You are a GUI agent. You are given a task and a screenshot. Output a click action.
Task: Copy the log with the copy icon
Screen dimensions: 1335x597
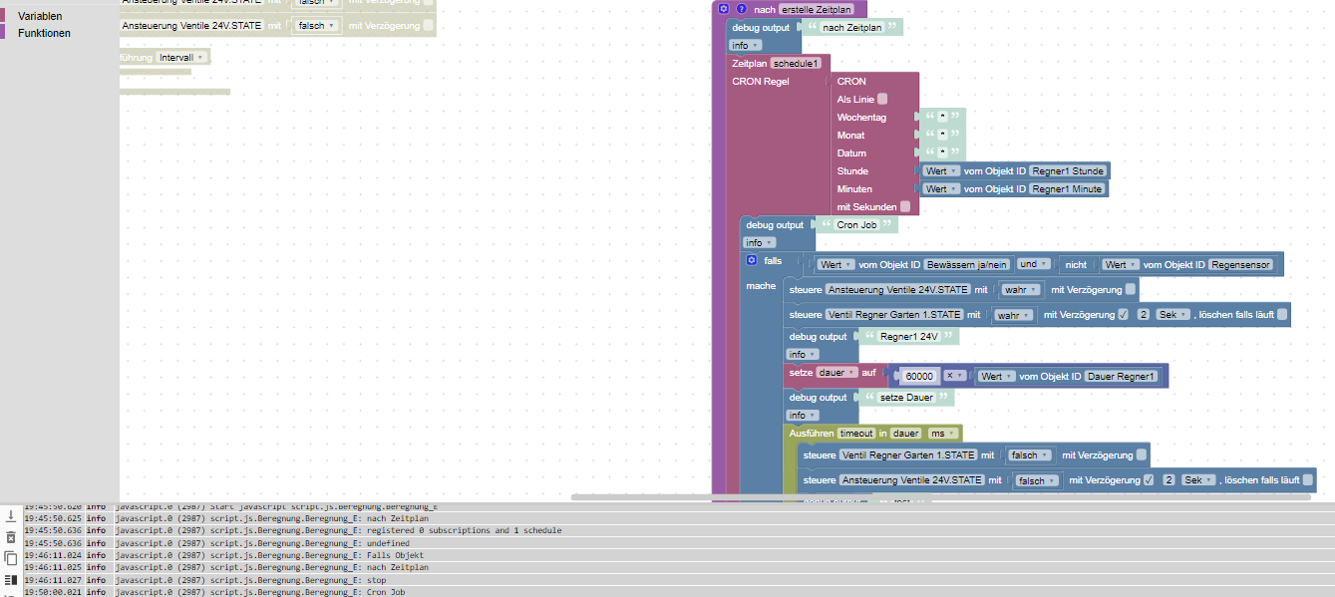tap(11, 558)
